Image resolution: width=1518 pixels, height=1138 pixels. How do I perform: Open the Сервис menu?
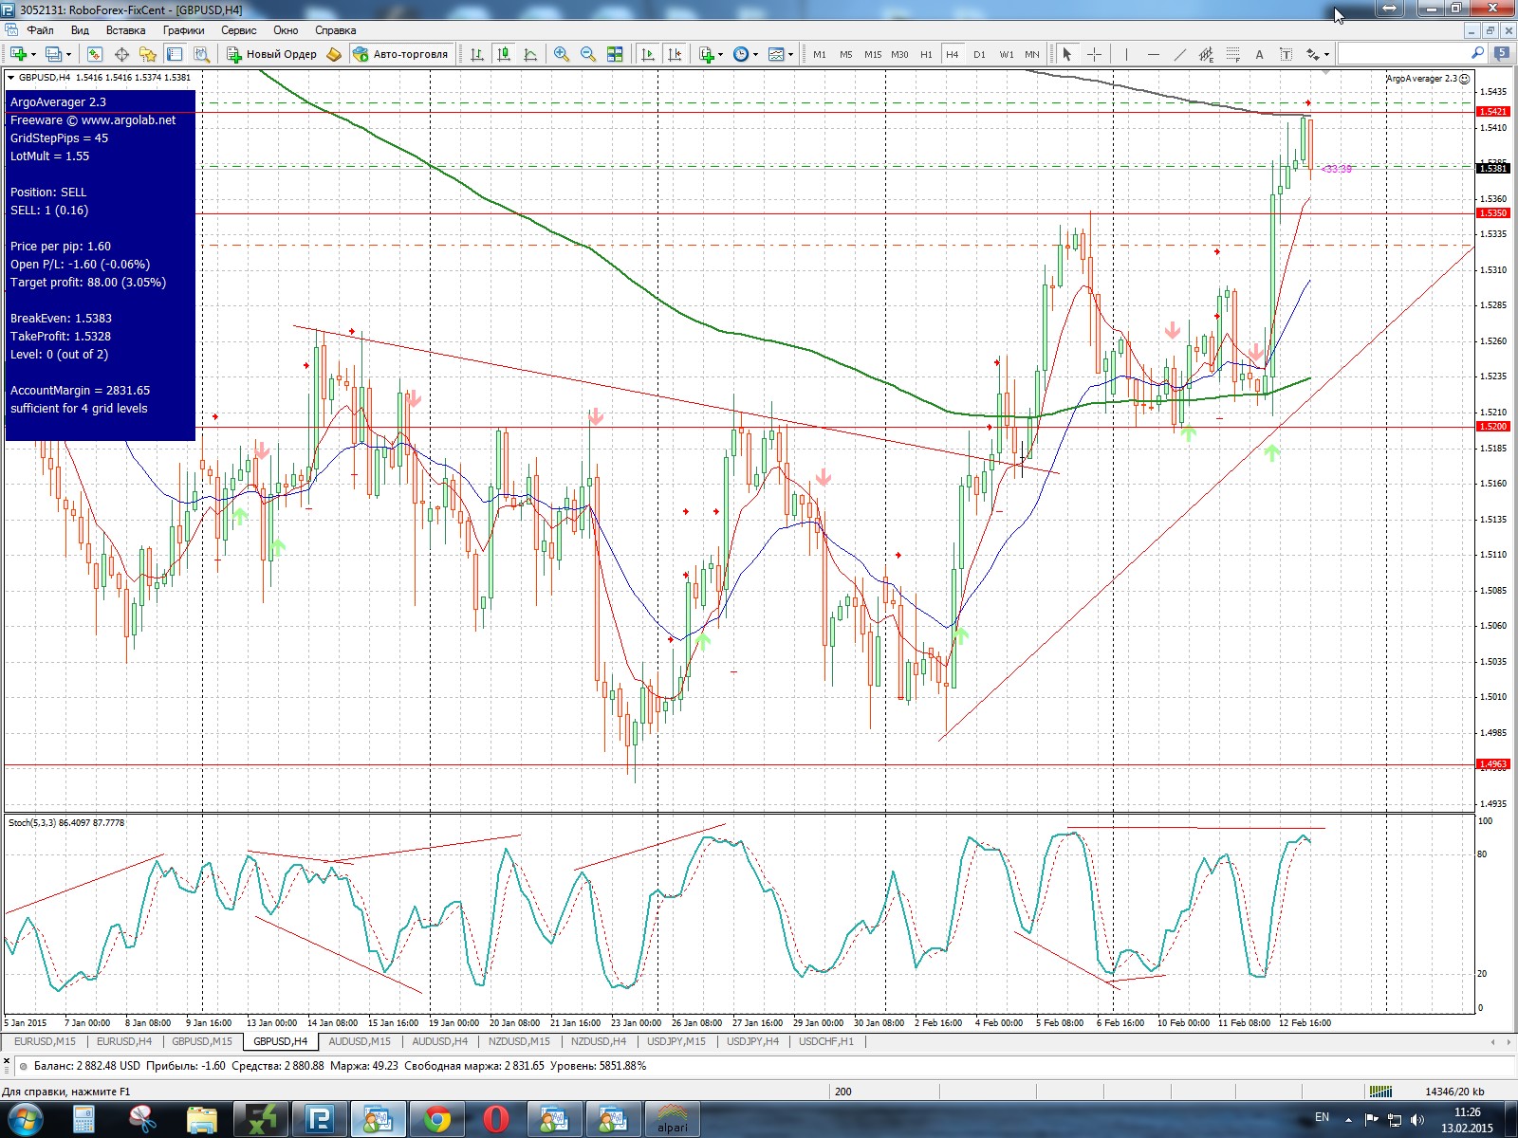click(239, 30)
